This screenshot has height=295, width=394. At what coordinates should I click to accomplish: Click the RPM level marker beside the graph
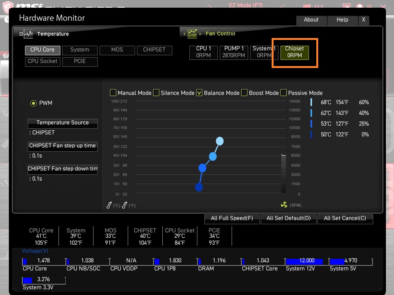tap(284, 156)
